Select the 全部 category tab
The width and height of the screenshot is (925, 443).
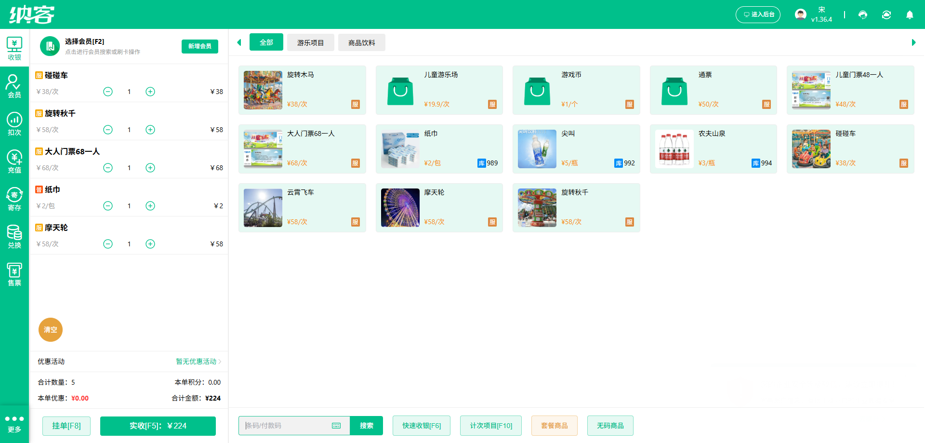(266, 42)
